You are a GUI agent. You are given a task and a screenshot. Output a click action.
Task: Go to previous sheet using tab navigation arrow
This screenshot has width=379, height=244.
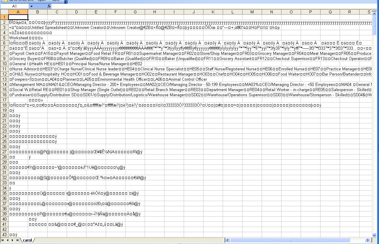click(x=8, y=240)
